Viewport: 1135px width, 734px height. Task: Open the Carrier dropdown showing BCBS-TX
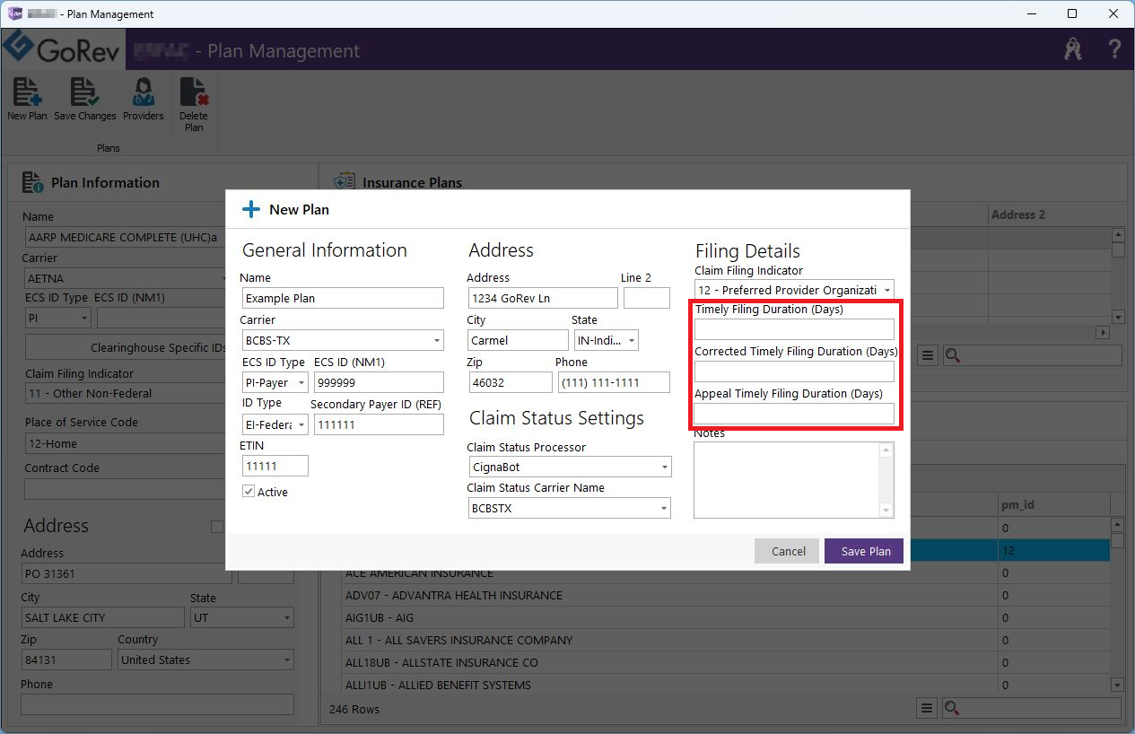pyautogui.click(x=343, y=341)
